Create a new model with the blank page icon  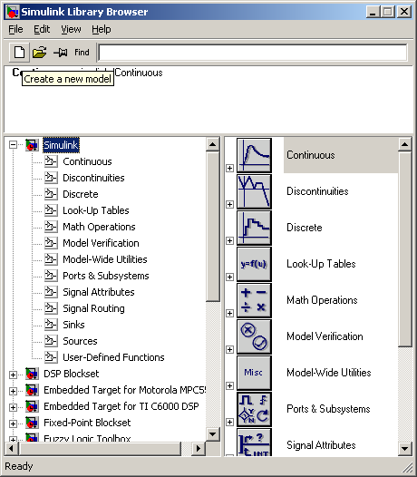click(x=19, y=53)
